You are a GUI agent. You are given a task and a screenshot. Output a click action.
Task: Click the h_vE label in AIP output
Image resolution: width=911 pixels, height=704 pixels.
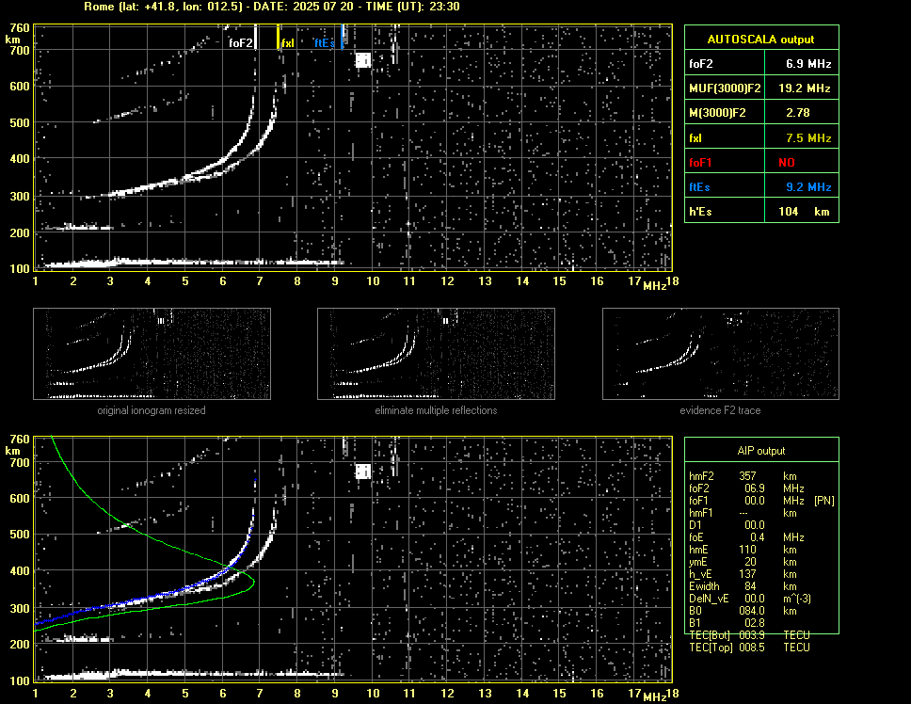700,574
